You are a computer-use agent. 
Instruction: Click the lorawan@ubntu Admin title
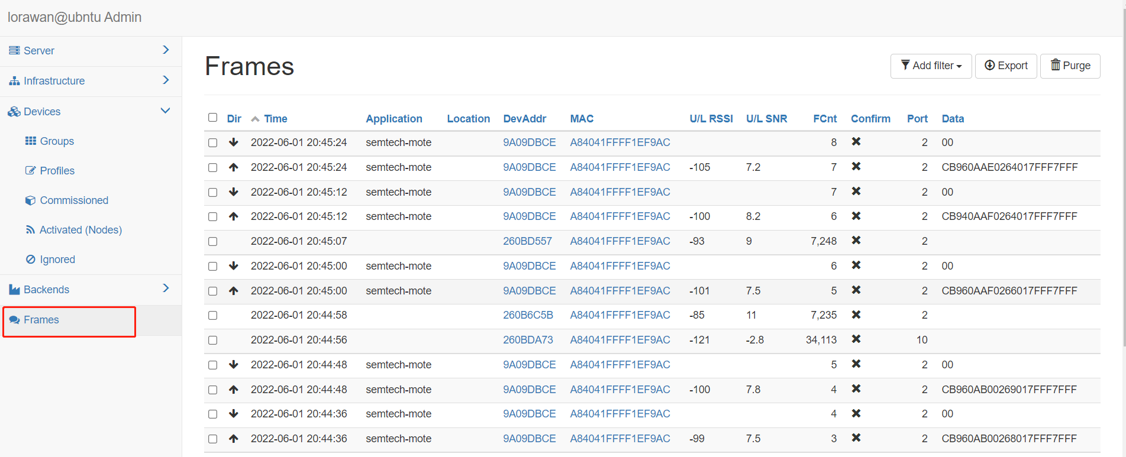(x=75, y=17)
